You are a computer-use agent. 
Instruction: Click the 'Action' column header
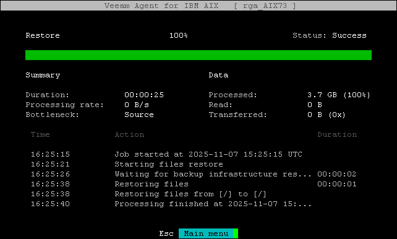click(x=129, y=134)
